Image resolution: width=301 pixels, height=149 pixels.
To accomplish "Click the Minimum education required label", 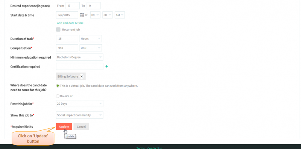I will (x=31, y=57).
